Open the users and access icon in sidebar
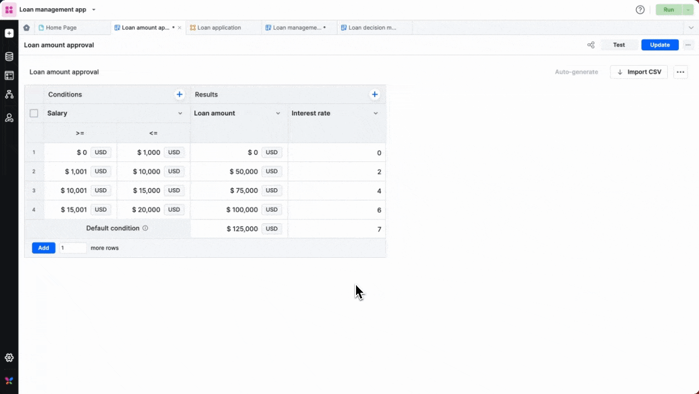Image resolution: width=699 pixels, height=394 pixels. 9,118
